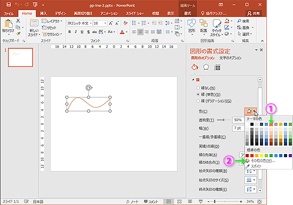The width and height of the screenshot is (293, 205).
Task: Click the Save icon in title bar
Action: tap(9, 4)
